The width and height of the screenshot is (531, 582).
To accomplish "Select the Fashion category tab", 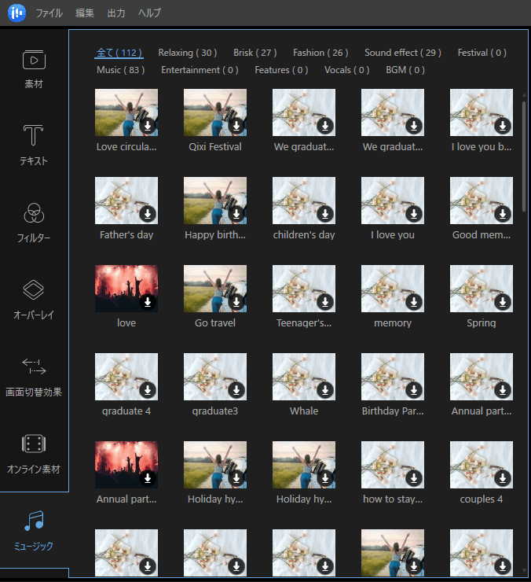I will pyautogui.click(x=320, y=53).
